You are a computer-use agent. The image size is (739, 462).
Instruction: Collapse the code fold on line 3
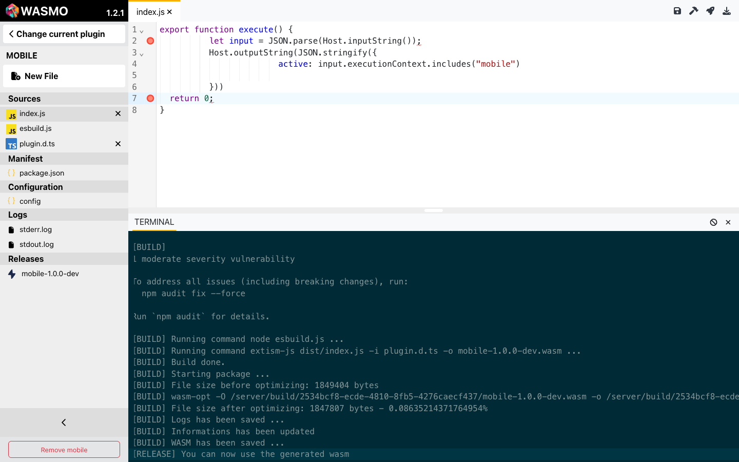[142, 53]
